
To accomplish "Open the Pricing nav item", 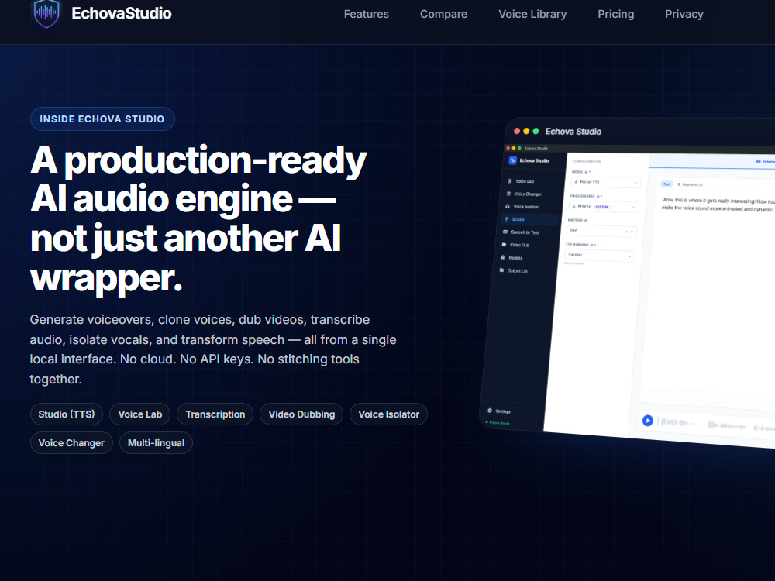I will [616, 14].
